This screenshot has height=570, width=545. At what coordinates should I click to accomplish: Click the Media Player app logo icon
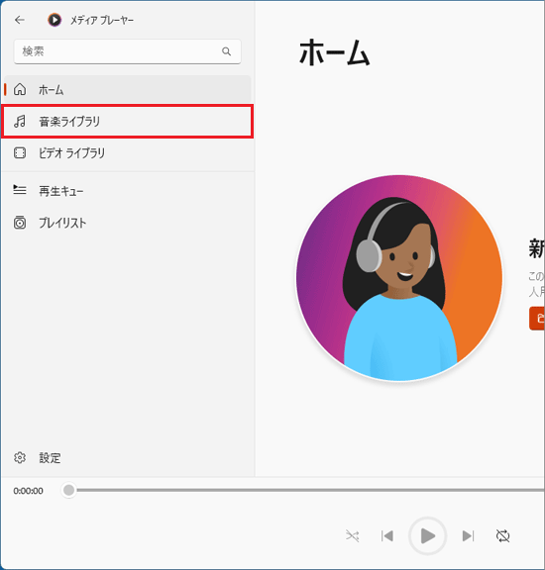54,20
